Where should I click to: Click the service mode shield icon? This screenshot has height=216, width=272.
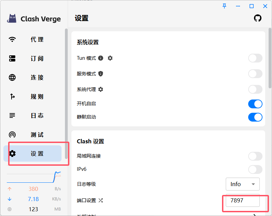[101, 74]
